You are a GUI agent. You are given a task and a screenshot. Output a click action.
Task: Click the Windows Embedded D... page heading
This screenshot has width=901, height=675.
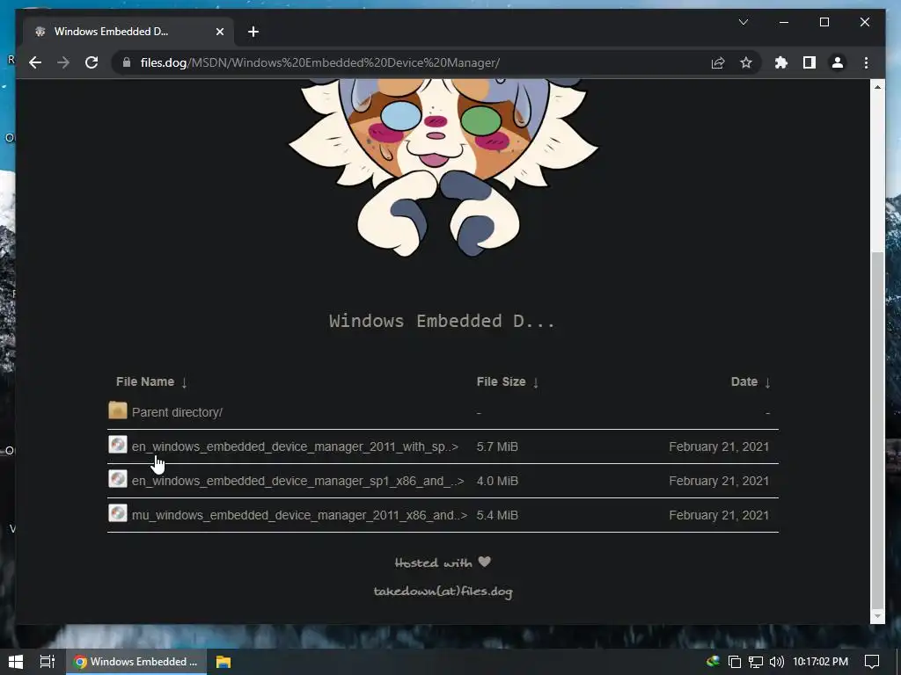(x=442, y=321)
